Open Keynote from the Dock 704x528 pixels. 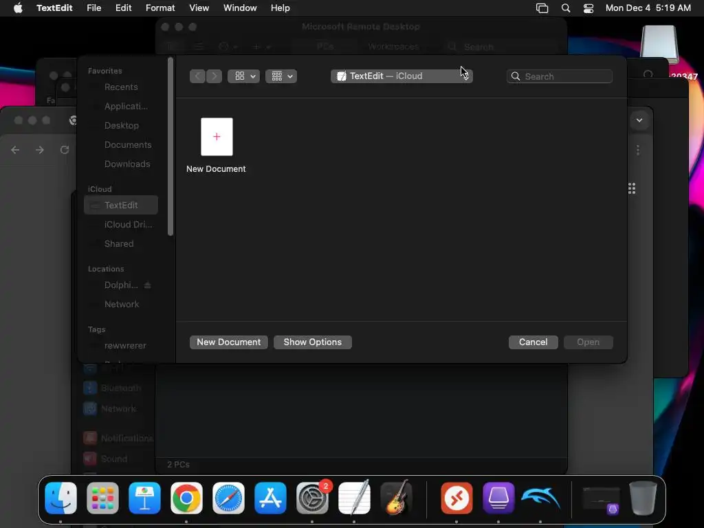click(144, 498)
